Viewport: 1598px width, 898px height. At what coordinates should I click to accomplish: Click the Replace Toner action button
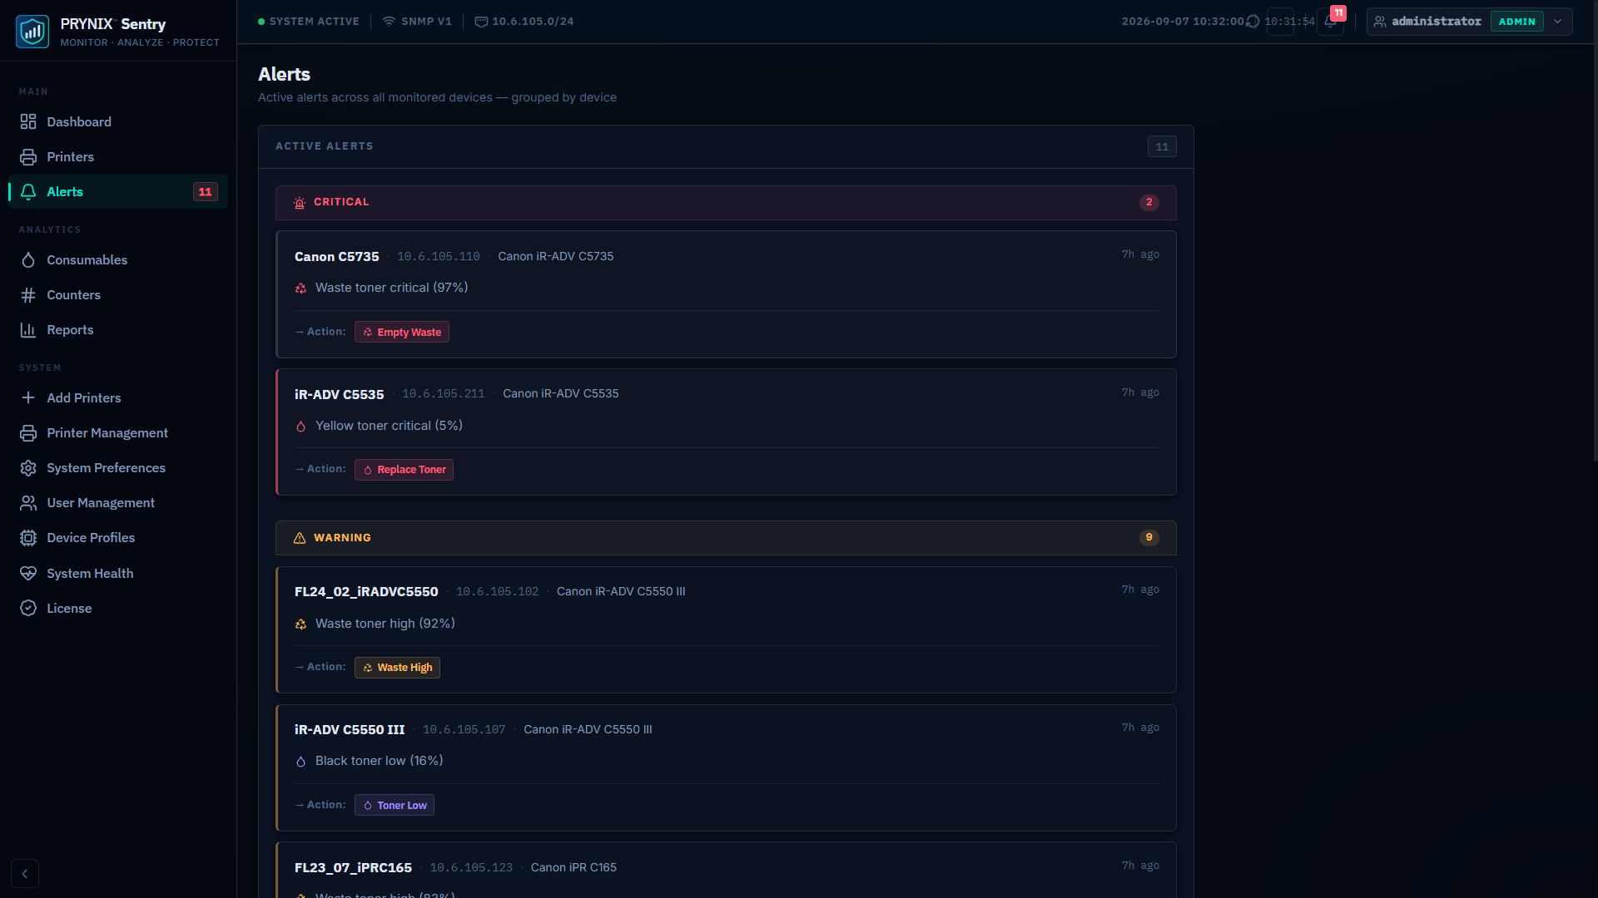pos(404,469)
